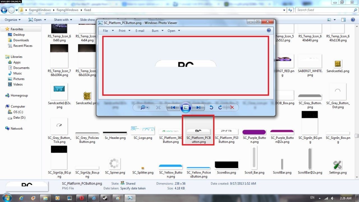Select Downloads in Favorites sidebar
Viewport: 359px width, 202px height.
tap(21, 40)
